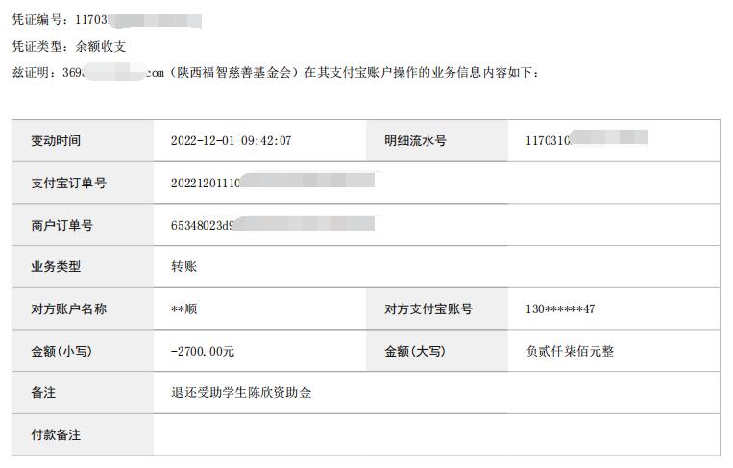Select the account name **顺
Image resolution: width=733 pixels, height=468 pixels.
183,309
